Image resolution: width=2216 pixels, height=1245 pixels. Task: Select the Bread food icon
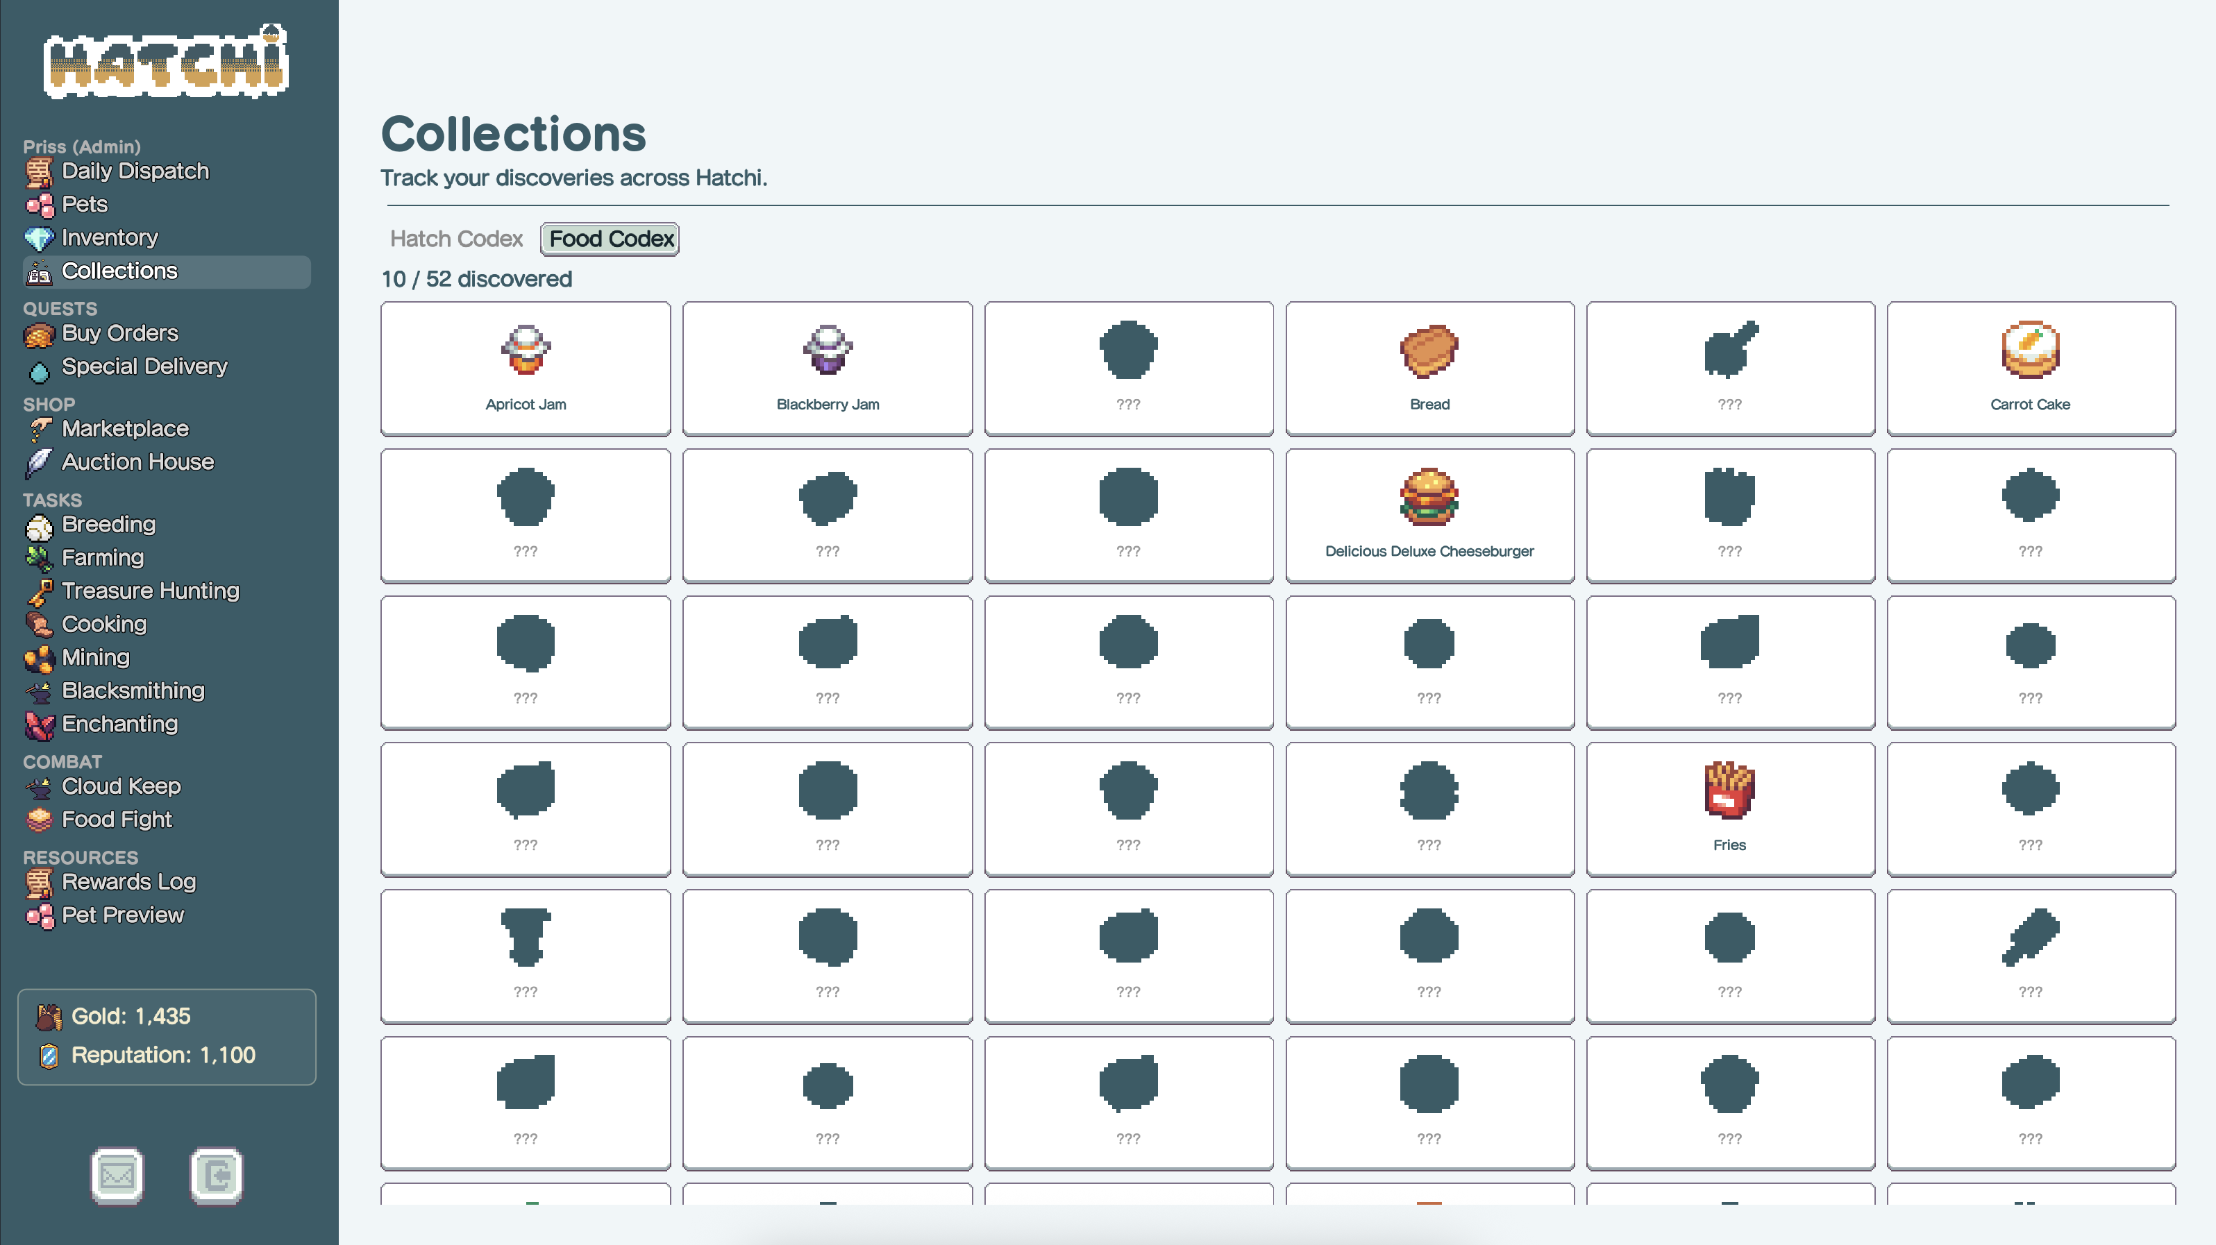pos(1428,350)
